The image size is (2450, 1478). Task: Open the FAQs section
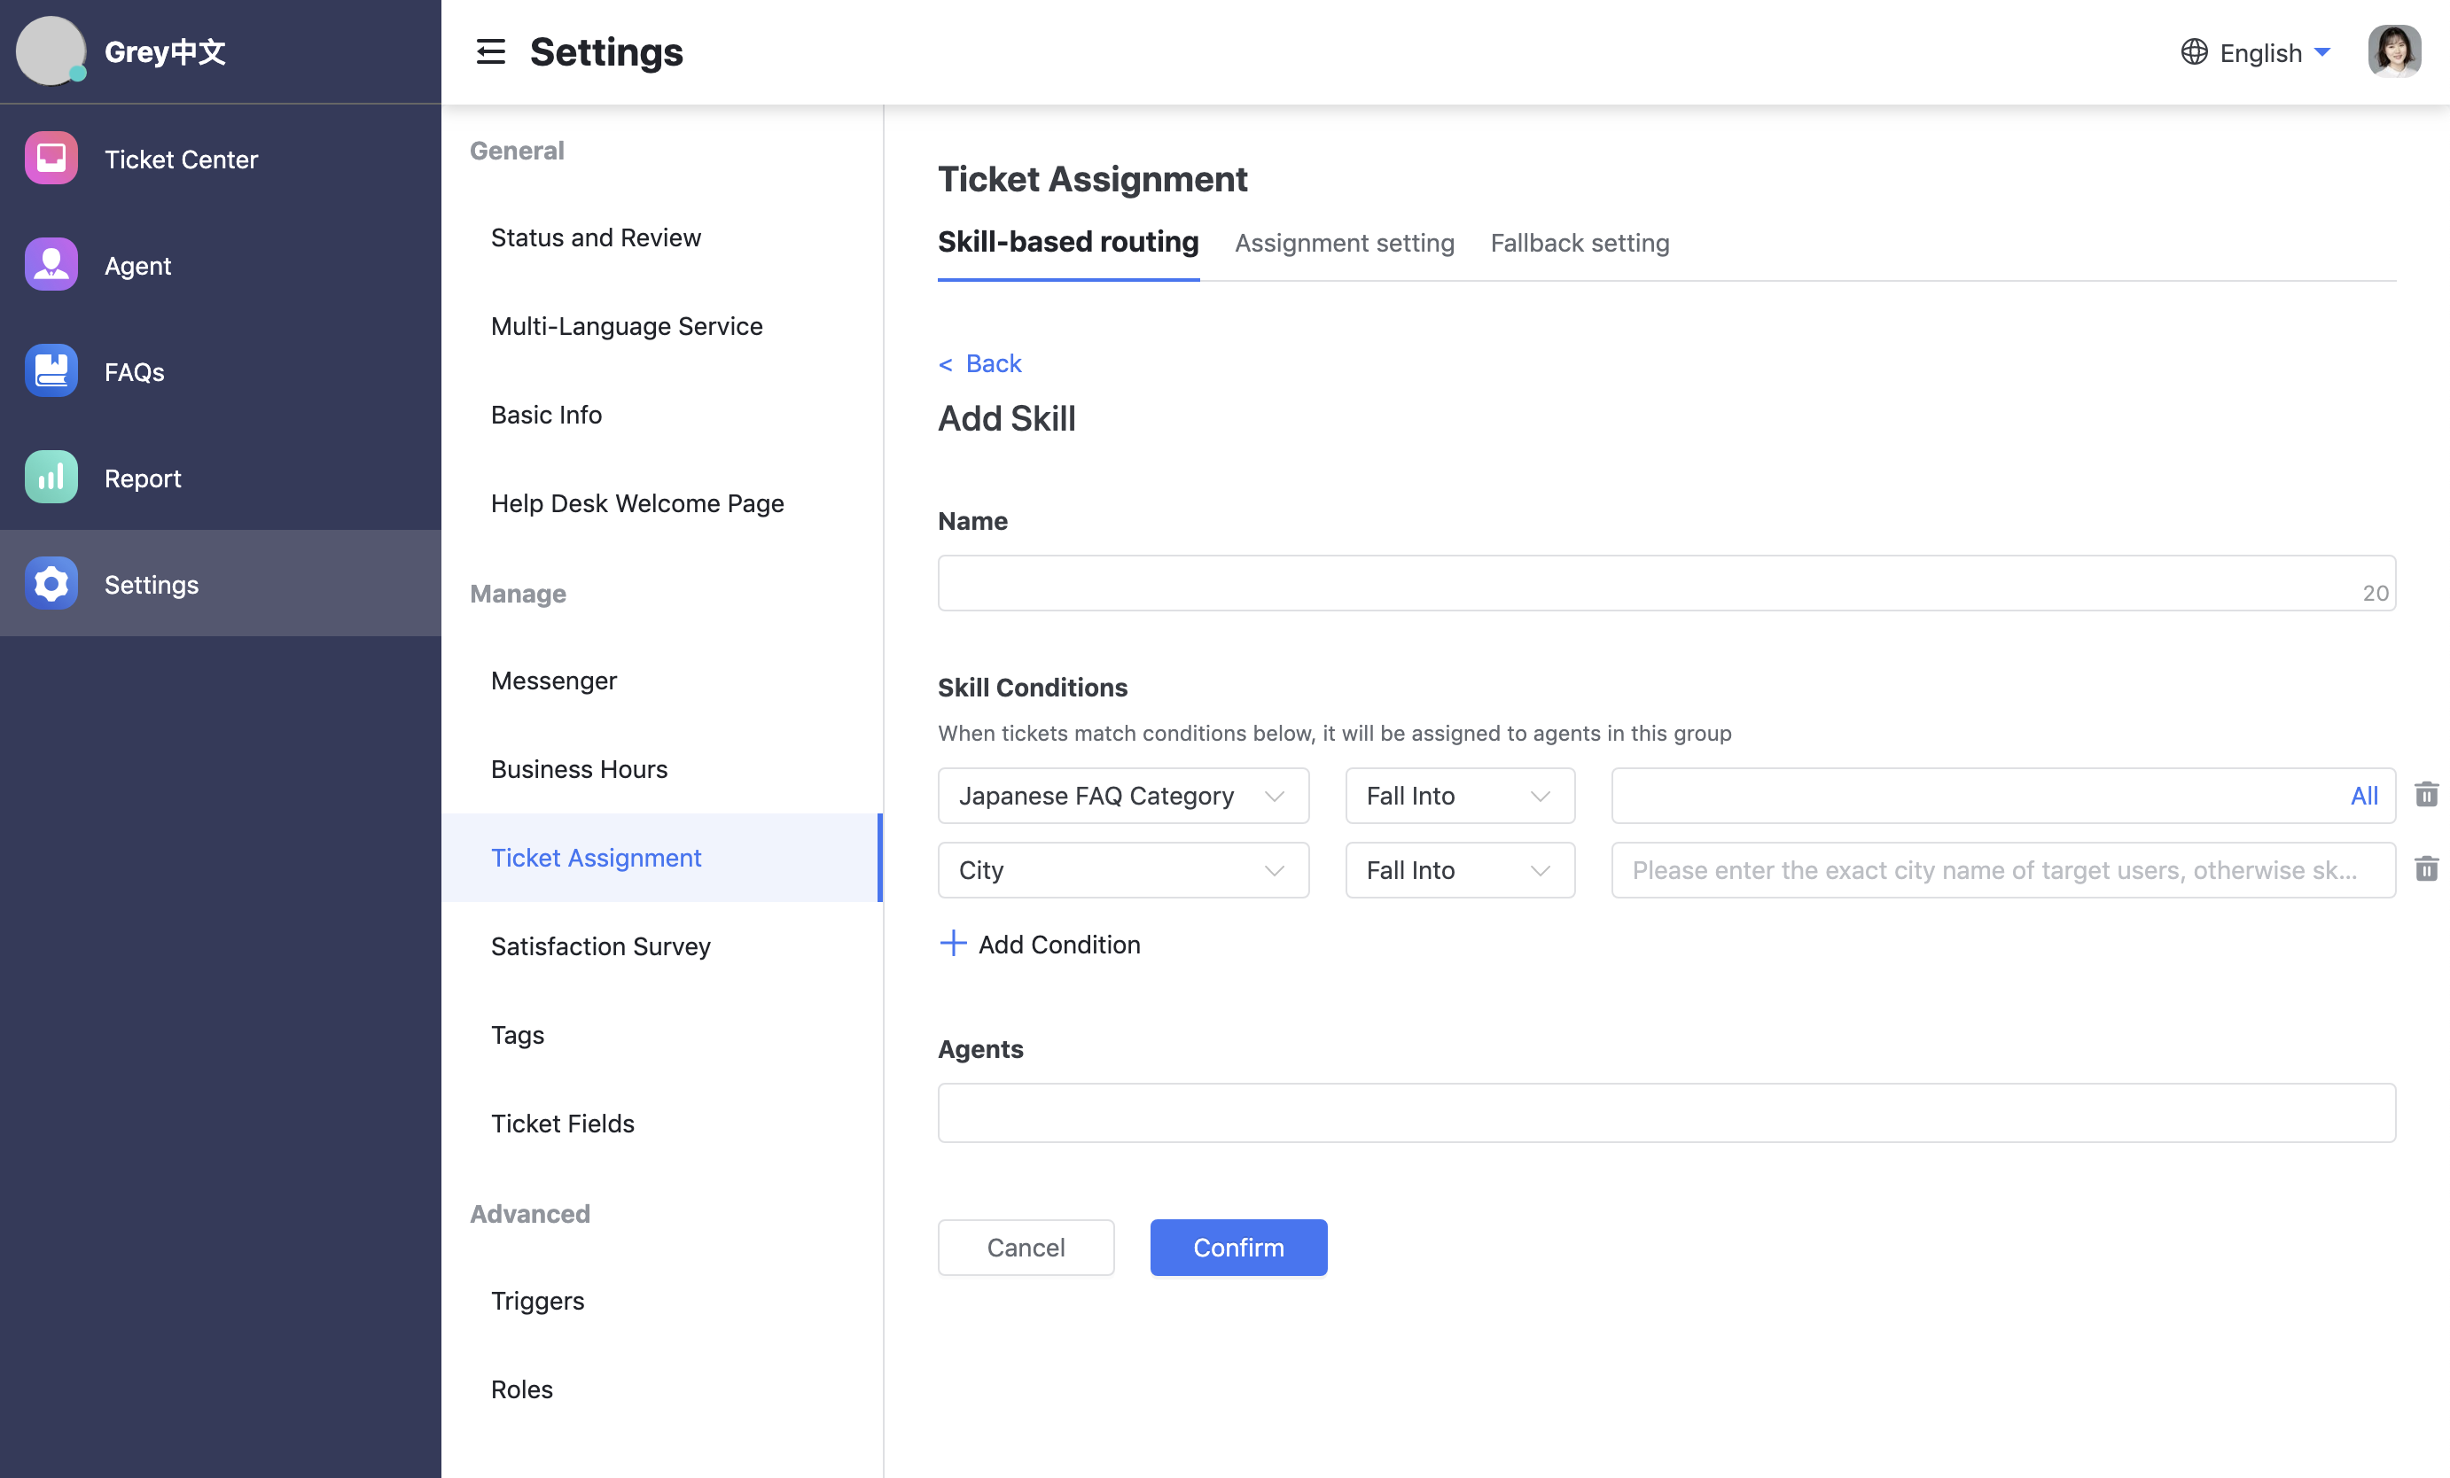pos(134,370)
